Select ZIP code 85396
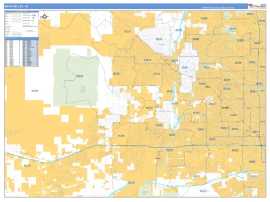270x202 pixels. coord(35,91)
